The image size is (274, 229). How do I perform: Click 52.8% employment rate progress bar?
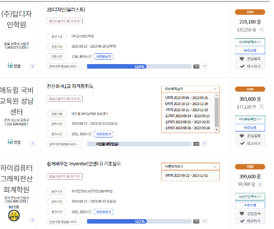[139, 66]
